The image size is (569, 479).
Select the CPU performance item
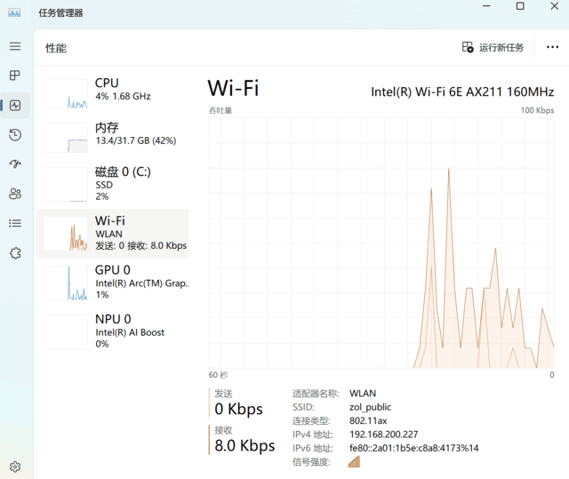pos(113,92)
